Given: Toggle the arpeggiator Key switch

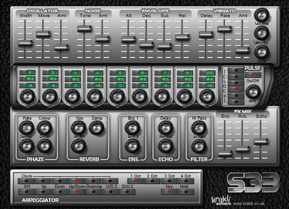Looking at the screenshot, I should click(x=169, y=191).
